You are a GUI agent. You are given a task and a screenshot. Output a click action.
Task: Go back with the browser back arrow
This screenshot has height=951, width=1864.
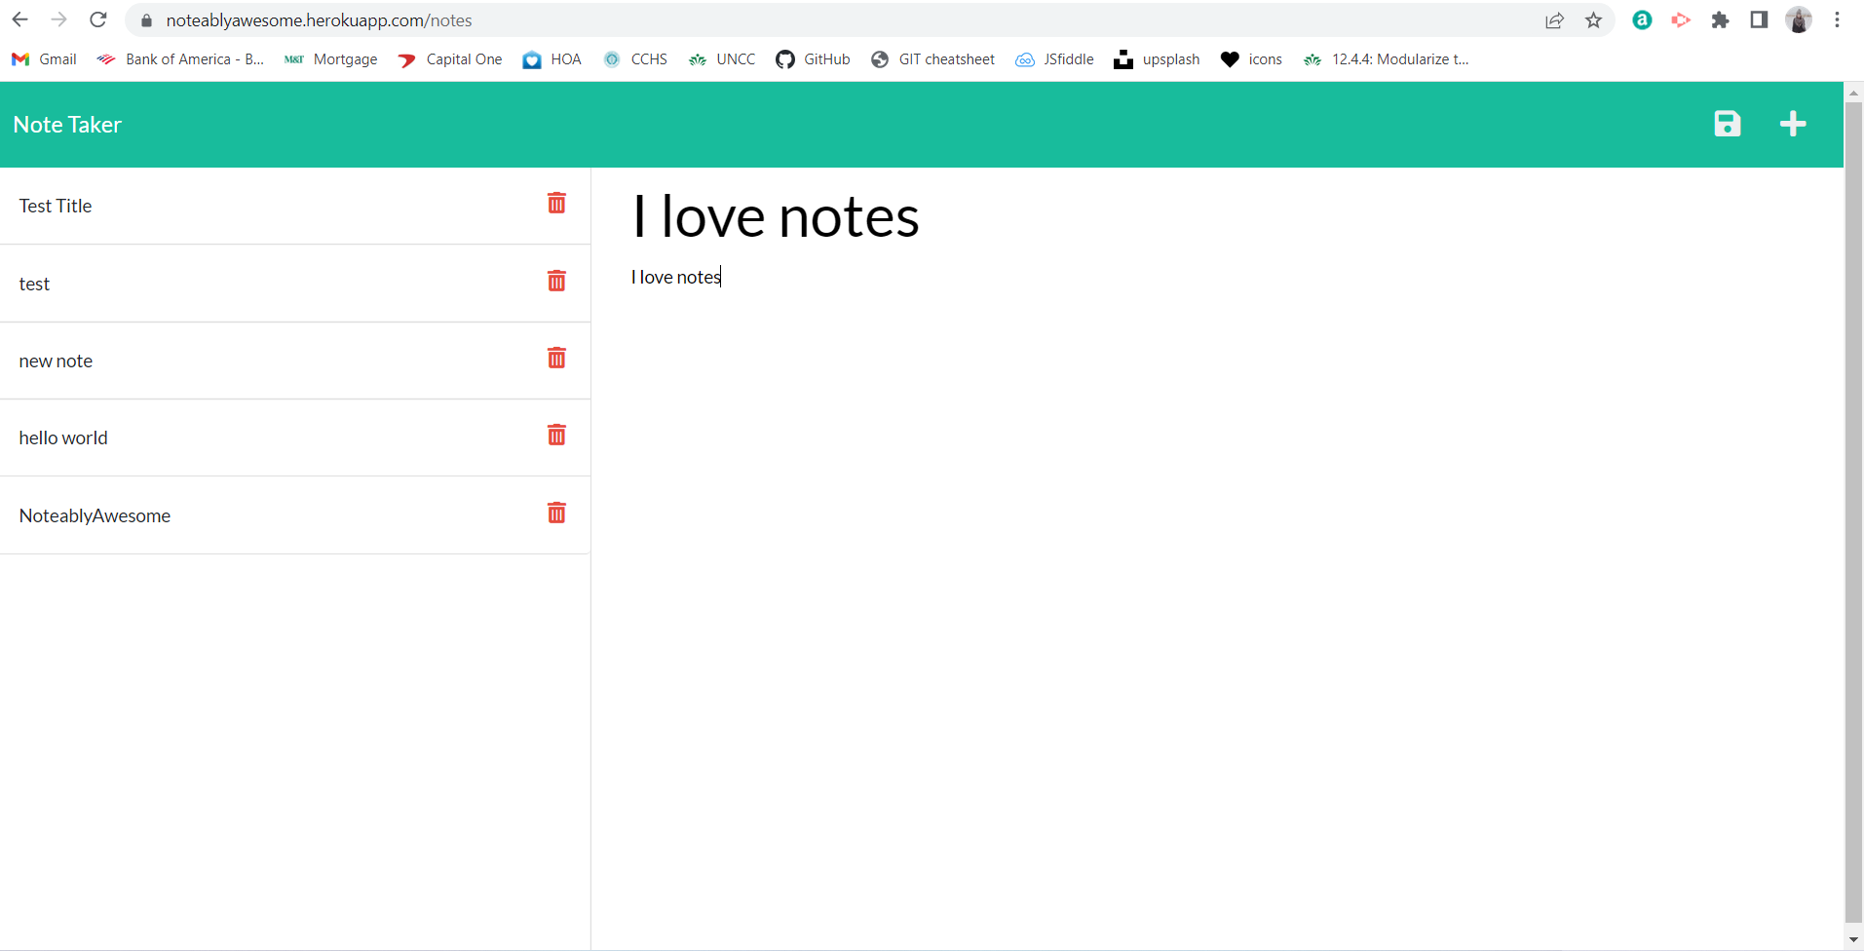pyautogui.click(x=20, y=19)
